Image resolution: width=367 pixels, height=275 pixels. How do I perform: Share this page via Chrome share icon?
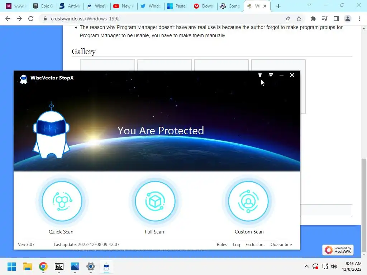coord(287,19)
